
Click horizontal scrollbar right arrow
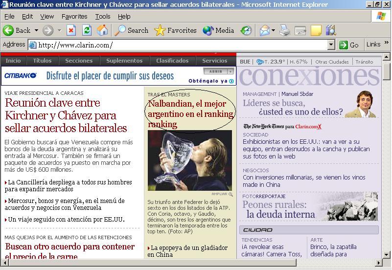click(x=379, y=263)
